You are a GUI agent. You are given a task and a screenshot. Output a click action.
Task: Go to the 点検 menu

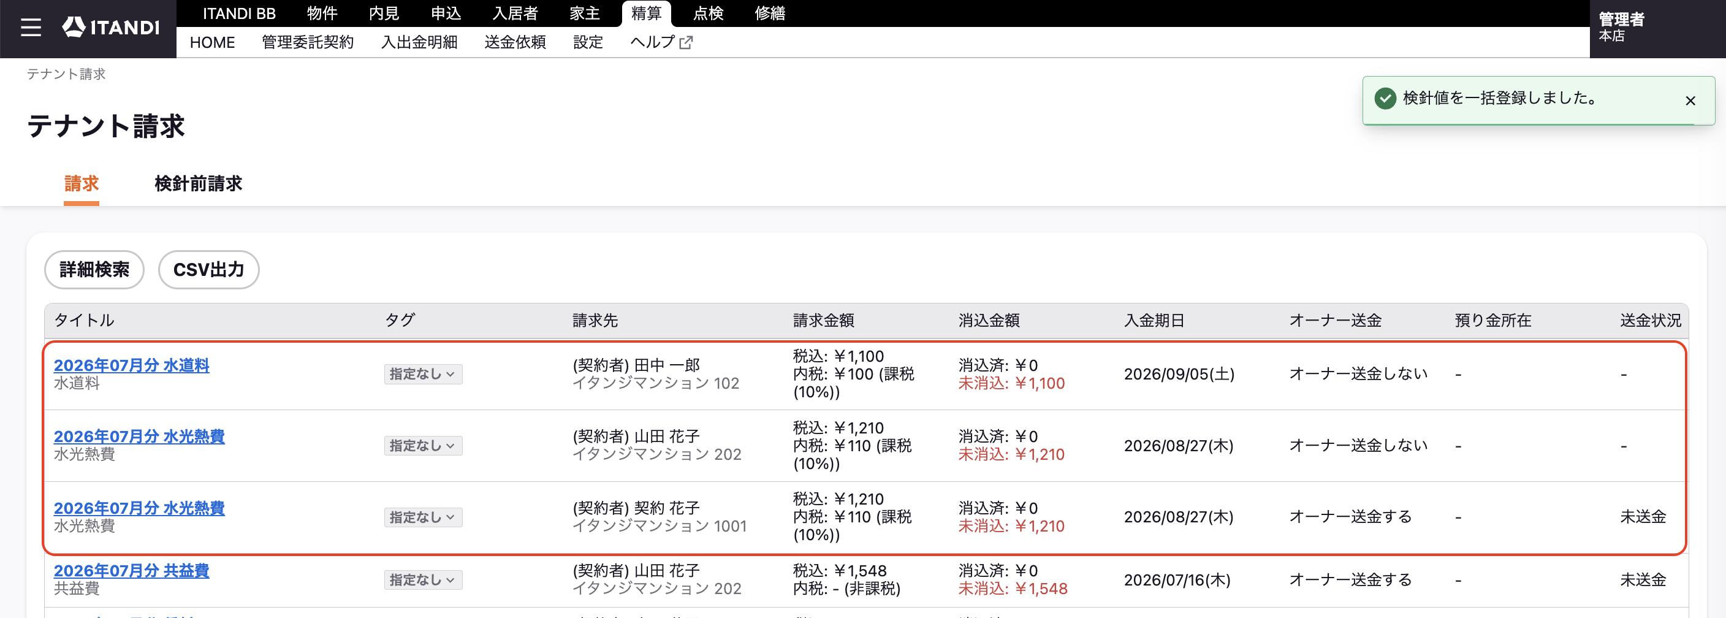[707, 13]
